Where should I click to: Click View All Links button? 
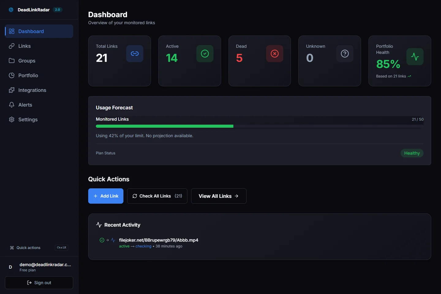click(219, 196)
